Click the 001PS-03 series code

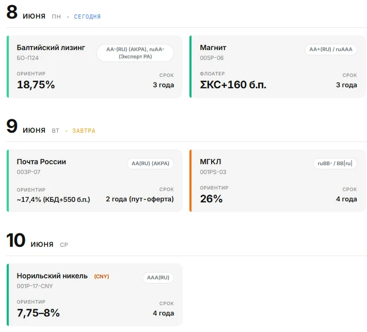213,172
